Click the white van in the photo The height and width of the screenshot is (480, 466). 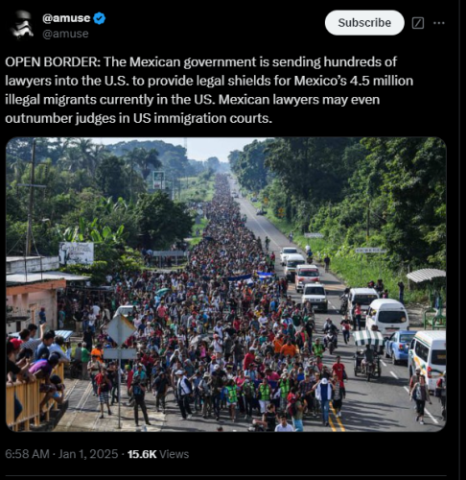coord(387,315)
